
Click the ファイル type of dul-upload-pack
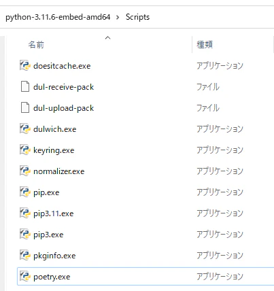point(208,108)
